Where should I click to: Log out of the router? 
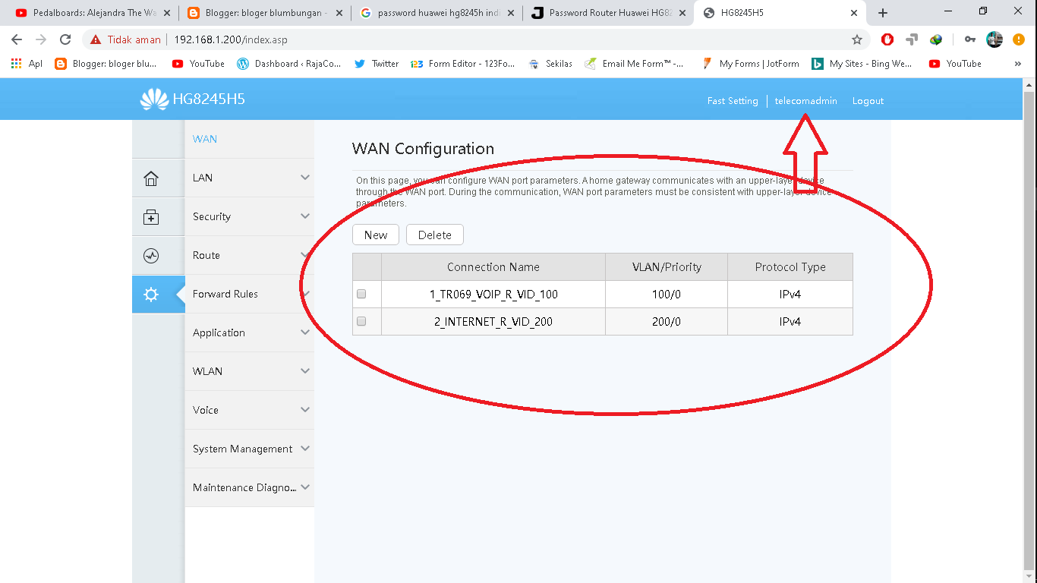pyautogui.click(x=868, y=100)
